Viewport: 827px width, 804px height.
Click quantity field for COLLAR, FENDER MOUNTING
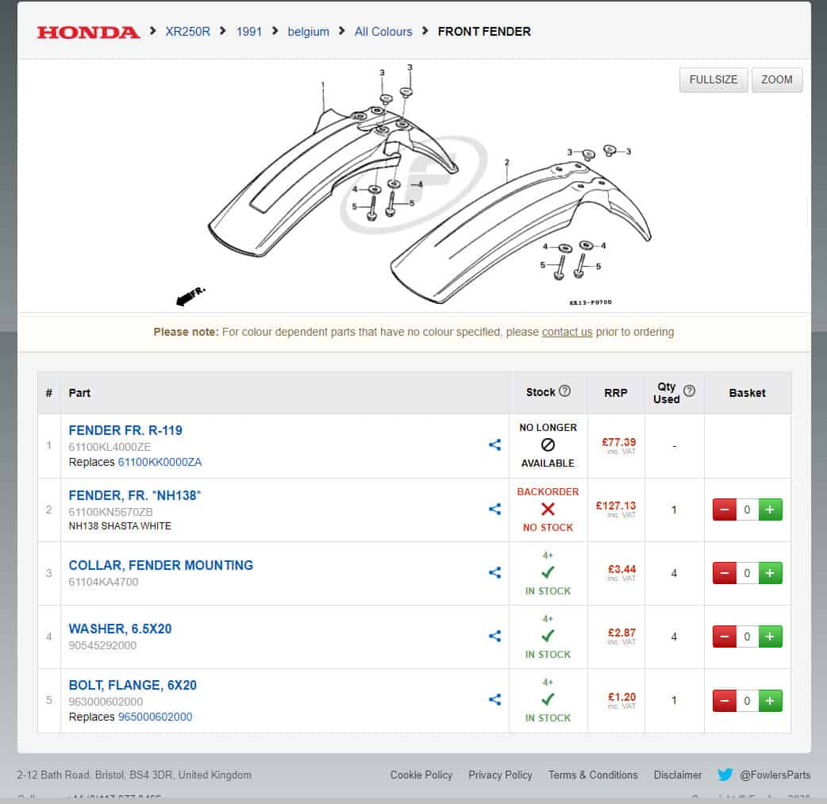pos(747,573)
